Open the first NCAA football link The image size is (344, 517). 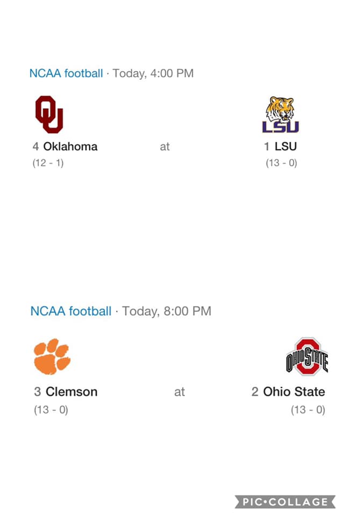[x=66, y=73]
